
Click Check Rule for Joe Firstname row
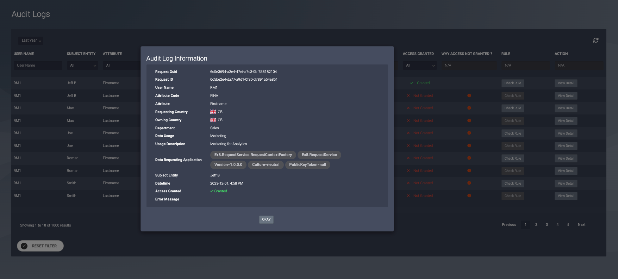512,134
